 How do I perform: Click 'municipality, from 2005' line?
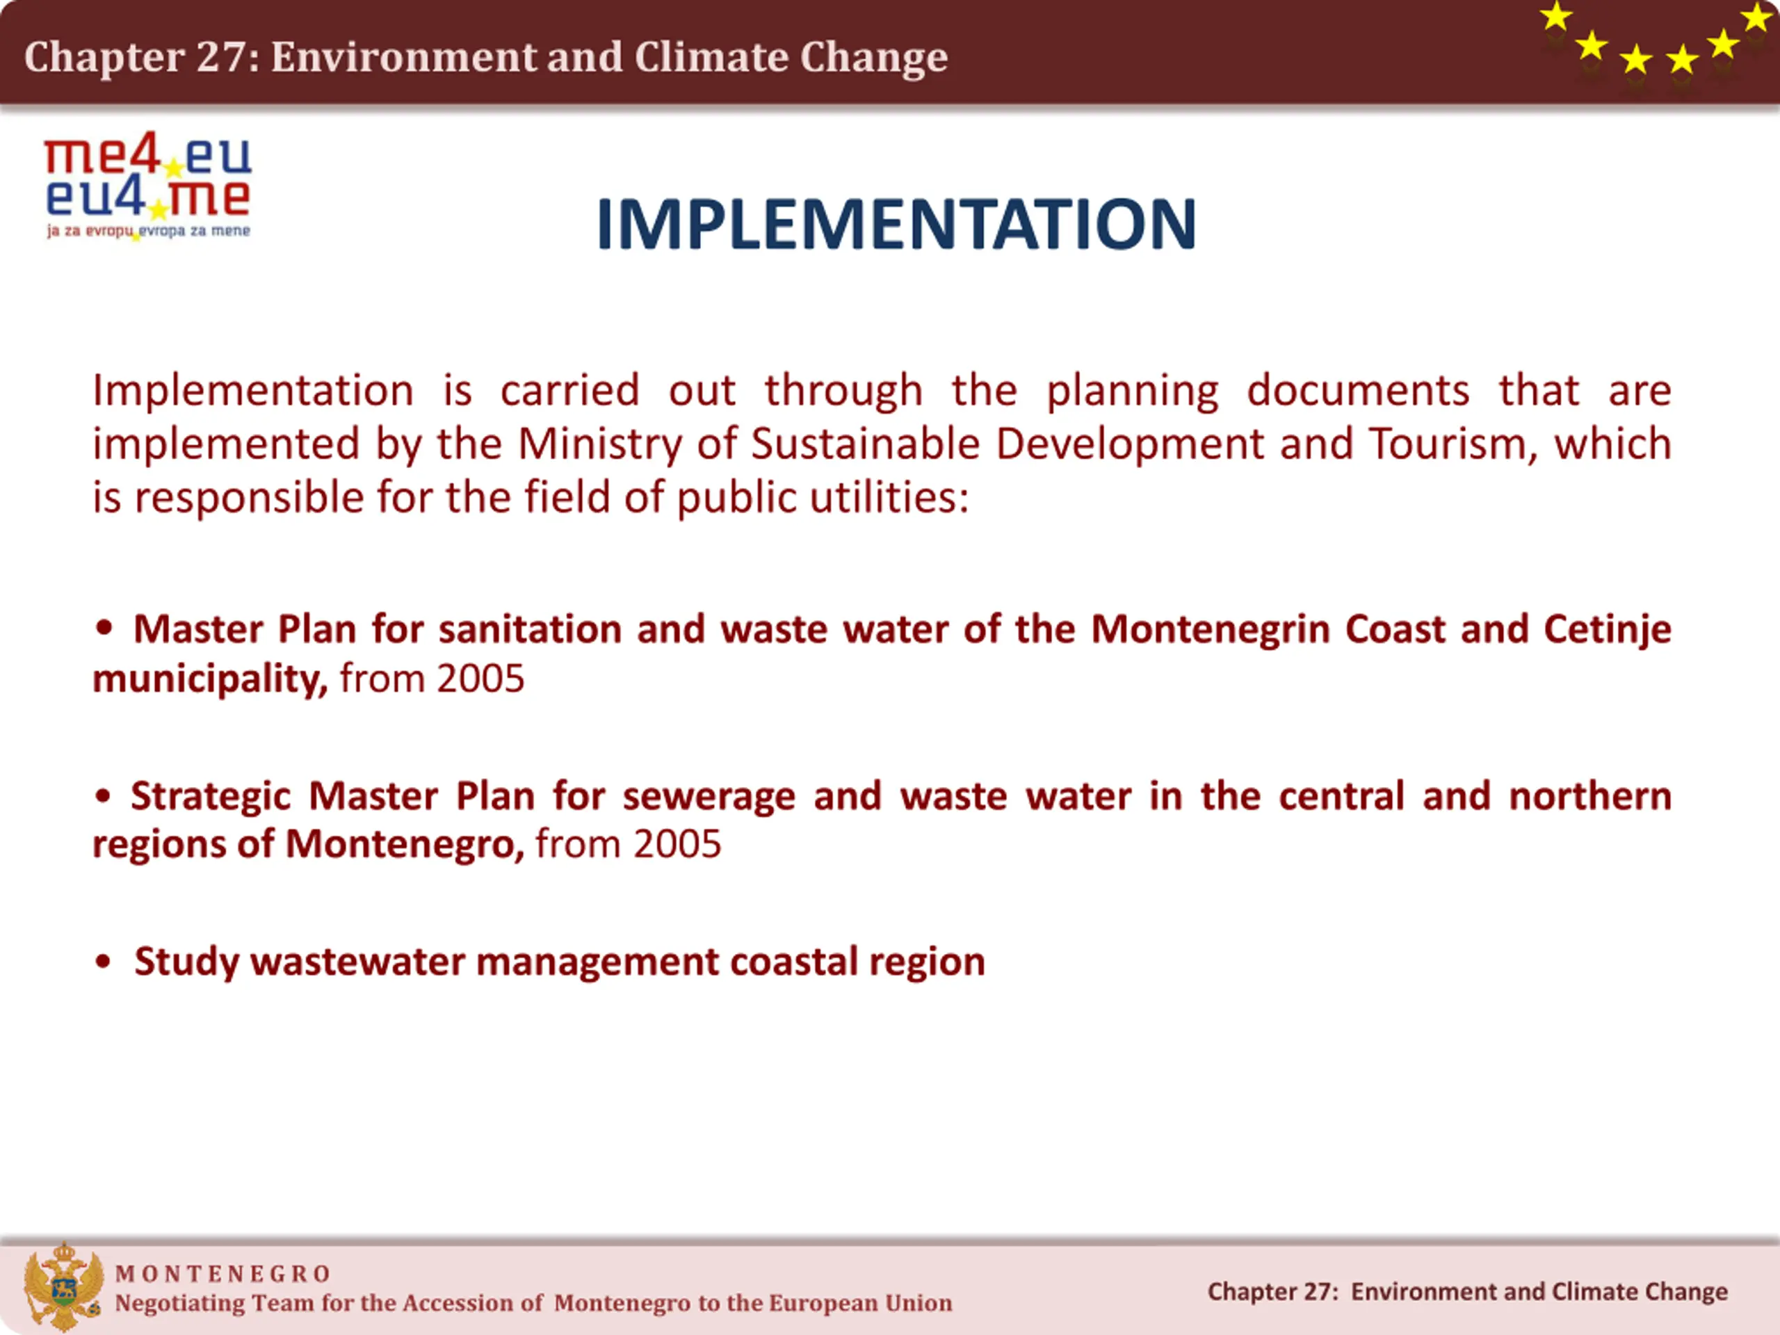click(308, 679)
